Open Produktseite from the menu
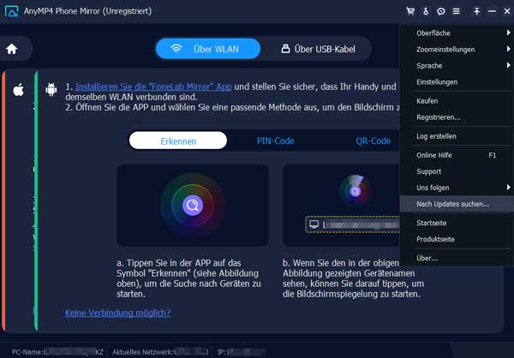 (457, 239)
